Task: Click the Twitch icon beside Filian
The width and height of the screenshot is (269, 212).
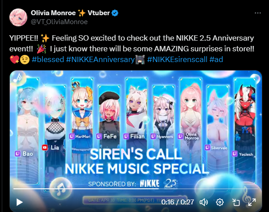Action: (126, 137)
